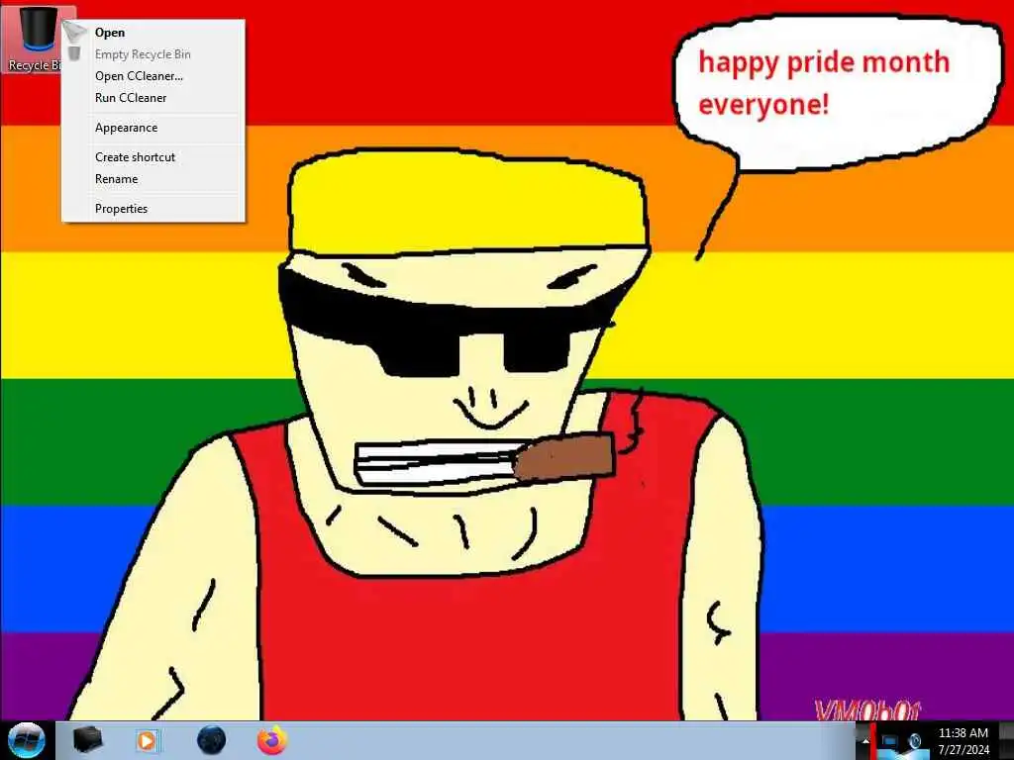Click the network monitor tray icon
The height and width of the screenshot is (760, 1014).
pos(890,741)
